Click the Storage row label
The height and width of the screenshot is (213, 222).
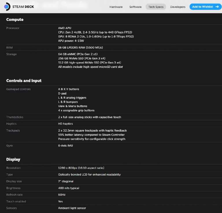tap(11, 54)
